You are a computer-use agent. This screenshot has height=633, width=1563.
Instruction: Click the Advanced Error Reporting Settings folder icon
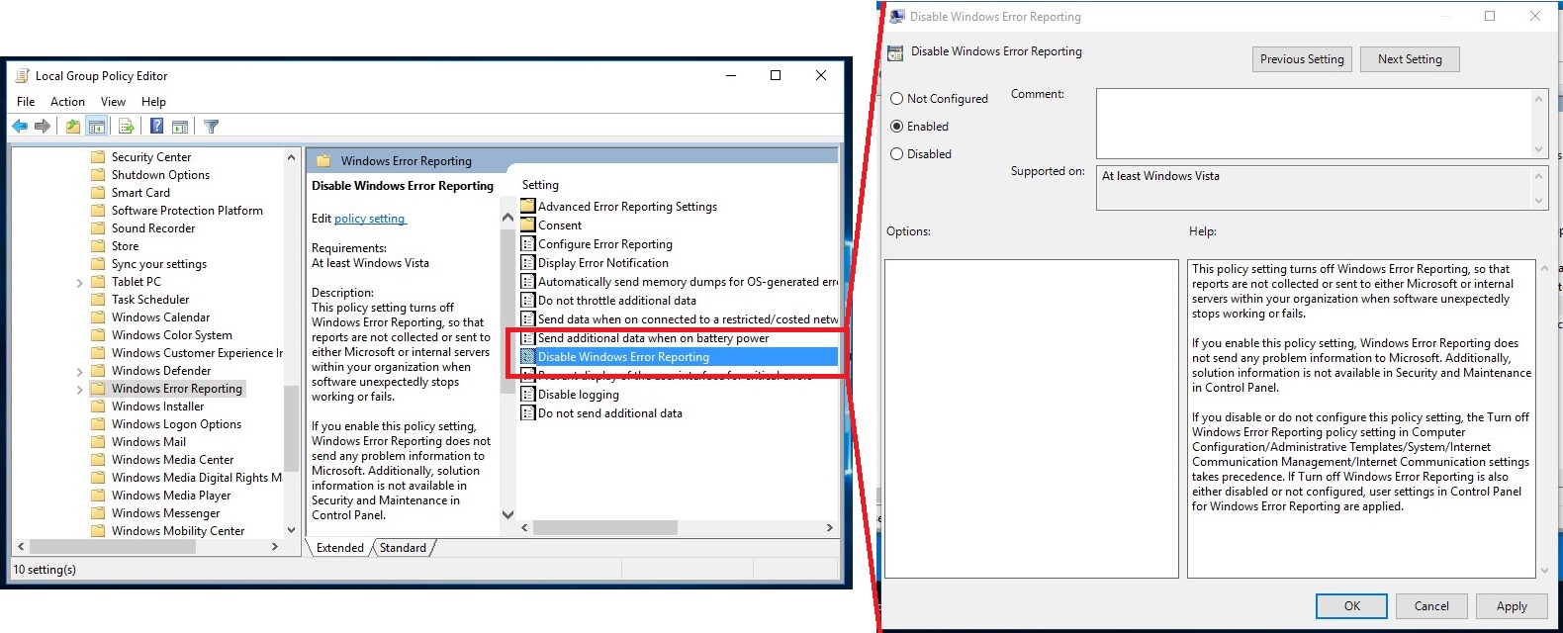(528, 207)
